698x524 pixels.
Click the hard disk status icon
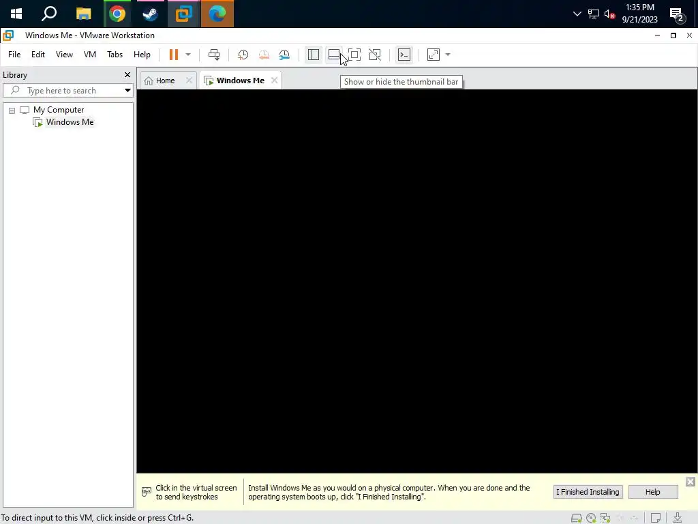[577, 519]
